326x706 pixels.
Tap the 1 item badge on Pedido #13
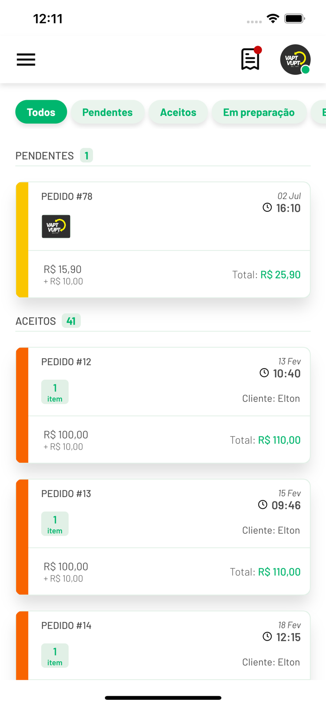(x=55, y=524)
